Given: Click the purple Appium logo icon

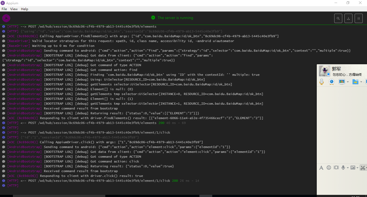Looking at the screenshot, I should [x=6, y=18].
